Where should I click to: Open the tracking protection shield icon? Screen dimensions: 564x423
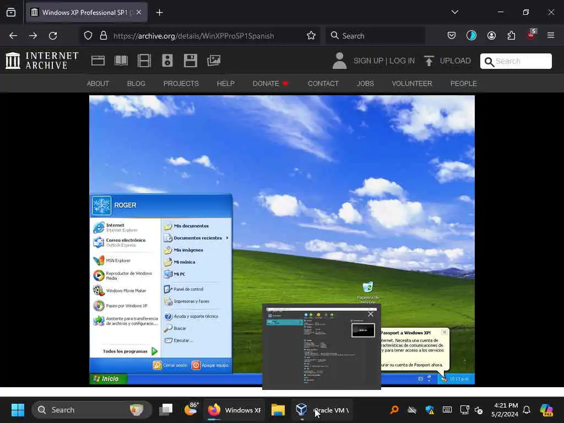[88, 36]
